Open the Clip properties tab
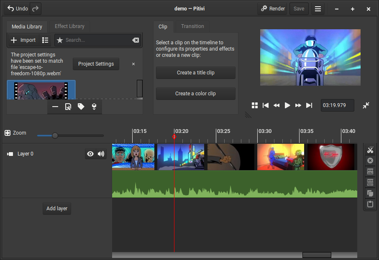This screenshot has width=379, height=260. [x=163, y=27]
